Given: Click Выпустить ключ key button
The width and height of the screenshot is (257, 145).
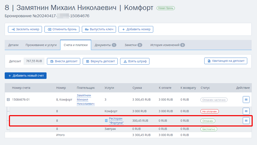Looking at the screenshot, I should [x=99, y=29].
